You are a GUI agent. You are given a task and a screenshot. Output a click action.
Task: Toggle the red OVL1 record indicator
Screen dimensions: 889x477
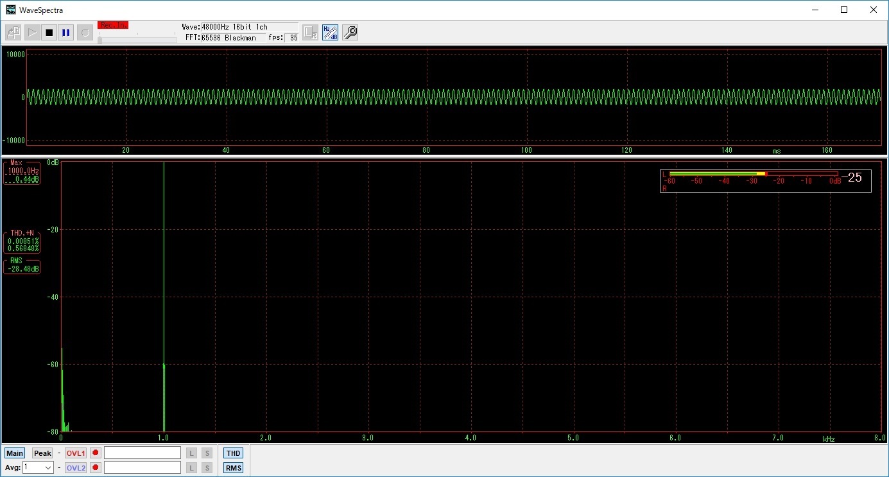pos(95,453)
